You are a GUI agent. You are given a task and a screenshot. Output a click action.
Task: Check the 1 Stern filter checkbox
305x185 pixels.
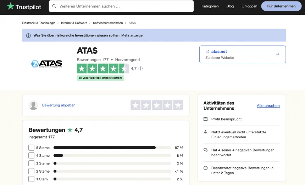pos(31,179)
